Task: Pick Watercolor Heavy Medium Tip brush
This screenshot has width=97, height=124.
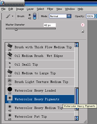Action: [40, 108]
